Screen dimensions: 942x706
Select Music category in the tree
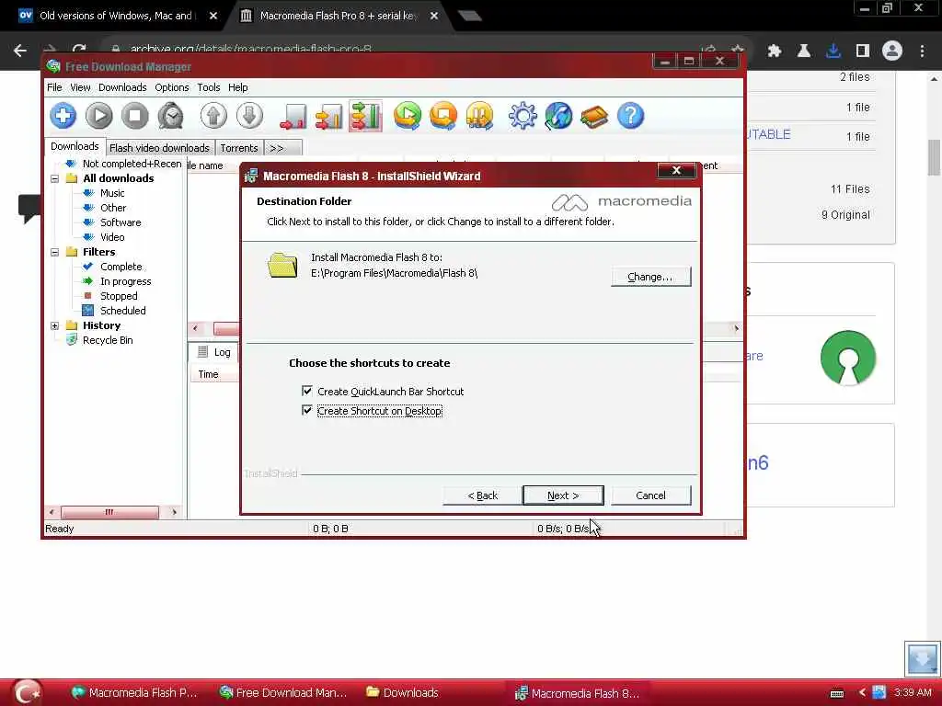(112, 193)
